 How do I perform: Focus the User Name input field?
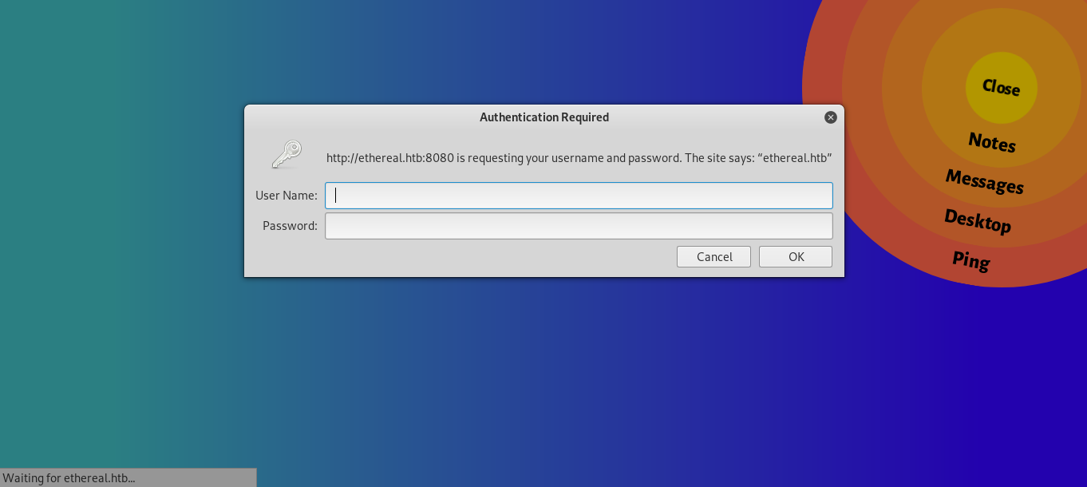(579, 196)
